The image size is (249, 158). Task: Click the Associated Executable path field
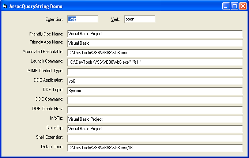pyautogui.click(x=155, y=53)
